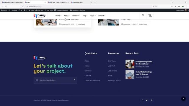Open the reader view icon in the address bar
This screenshot has height=106, width=189.
click(153, 6)
